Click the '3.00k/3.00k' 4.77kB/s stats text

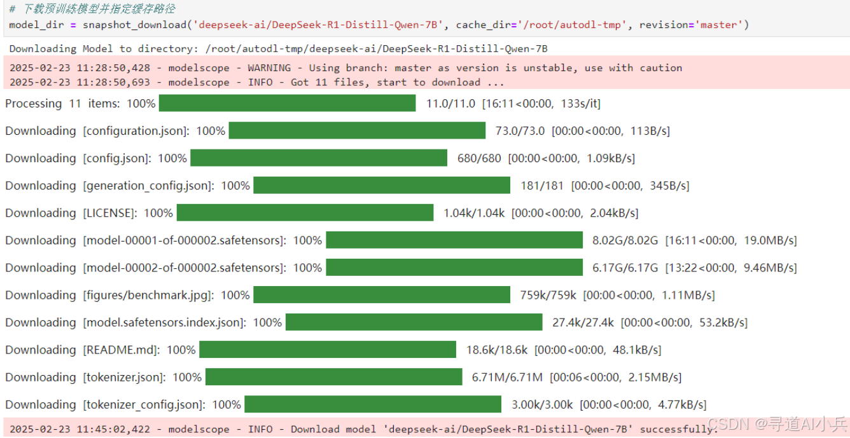tap(609, 404)
